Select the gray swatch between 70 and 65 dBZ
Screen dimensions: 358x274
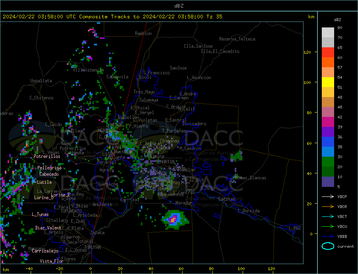coord(328,43)
